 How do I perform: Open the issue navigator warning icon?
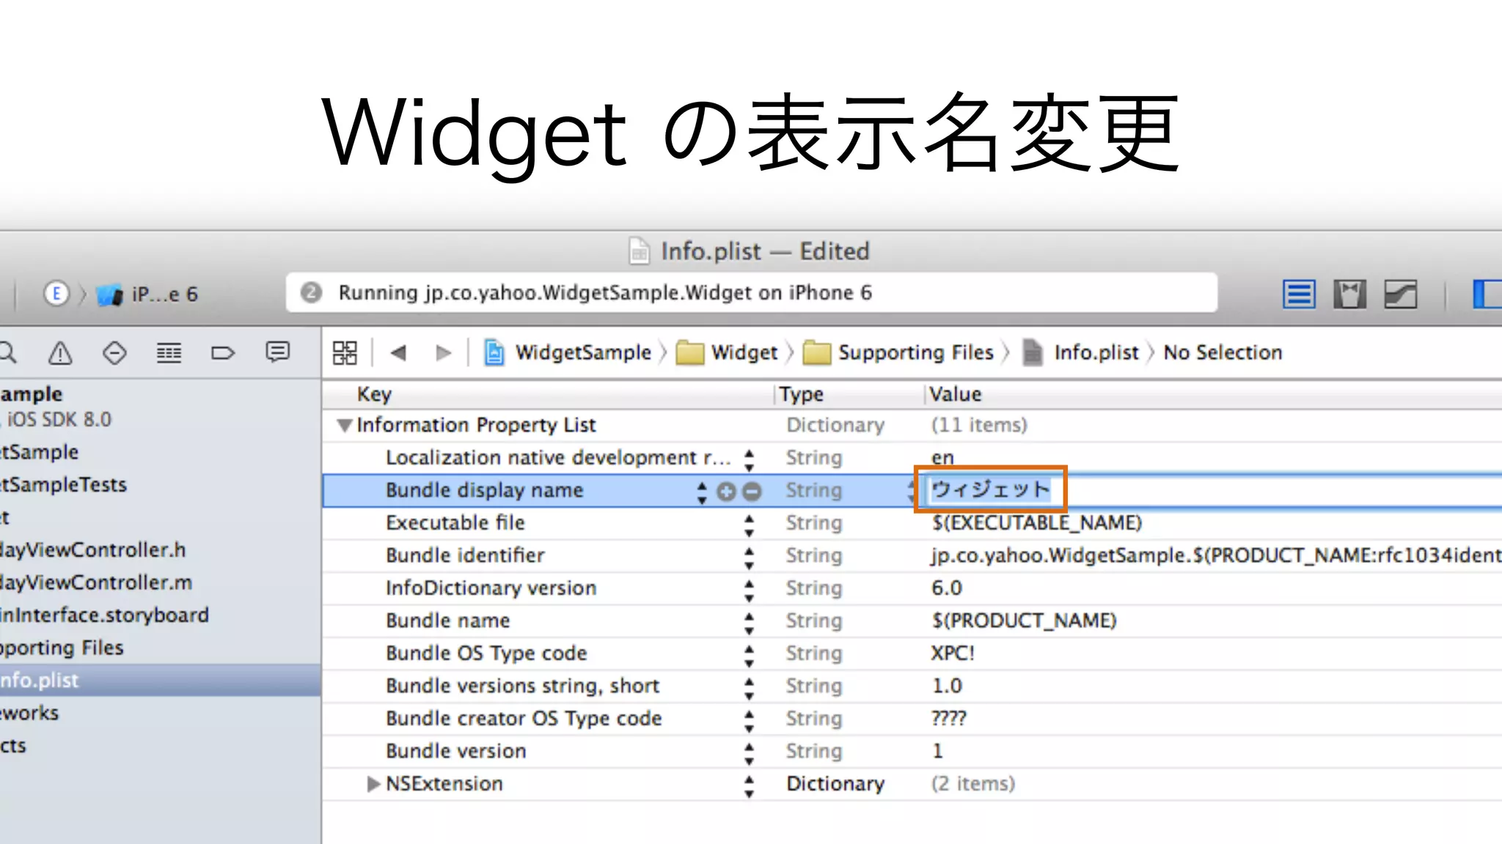(60, 353)
